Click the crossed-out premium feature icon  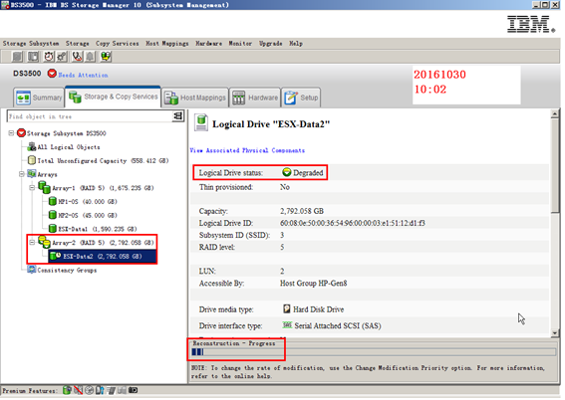78,390
